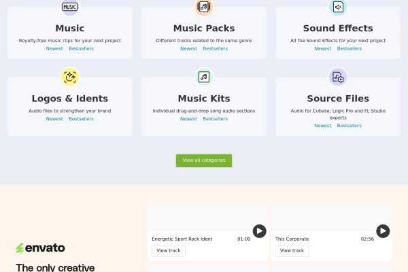The image size is (408, 272).
Task: Click the envato logo
Action: tap(40, 248)
